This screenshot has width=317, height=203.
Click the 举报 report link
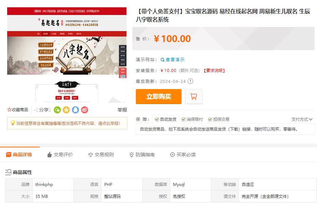[x=122, y=110]
